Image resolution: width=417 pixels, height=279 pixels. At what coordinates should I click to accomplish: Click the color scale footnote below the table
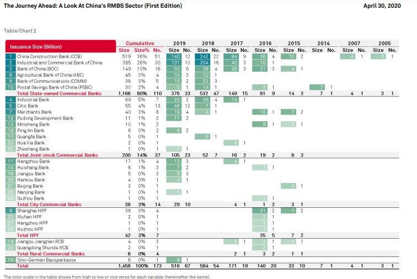coord(106,276)
